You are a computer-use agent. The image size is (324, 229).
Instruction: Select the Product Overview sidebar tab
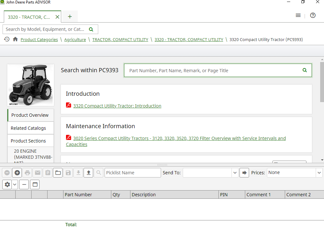(x=30, y=115)
